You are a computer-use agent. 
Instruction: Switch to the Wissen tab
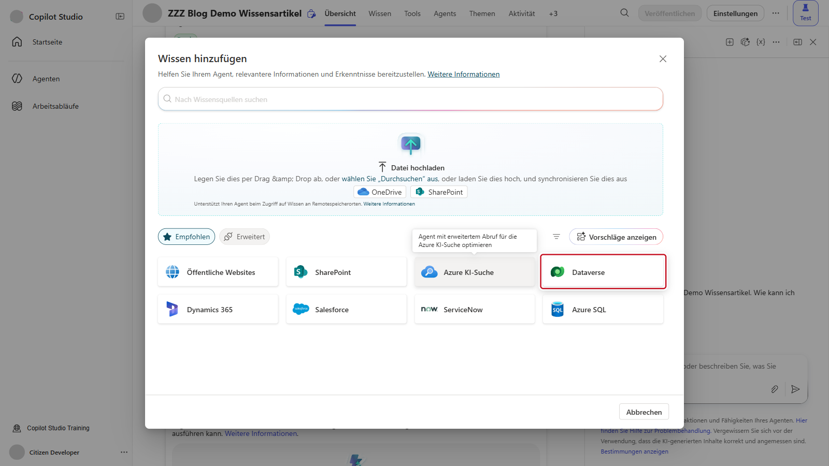(380, 13)
